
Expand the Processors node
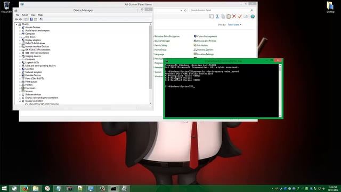click(x=20, y=88)
